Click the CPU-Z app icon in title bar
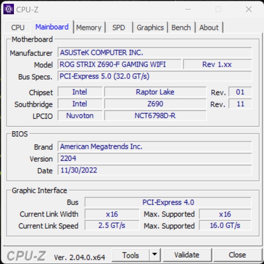 [8, 9]
